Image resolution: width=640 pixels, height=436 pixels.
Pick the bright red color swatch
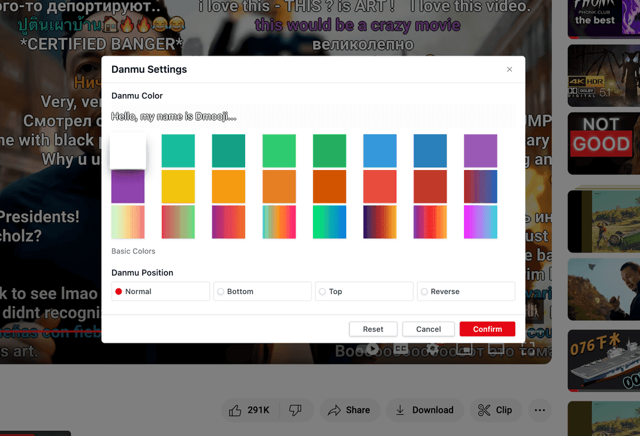(x=380, y=187)
